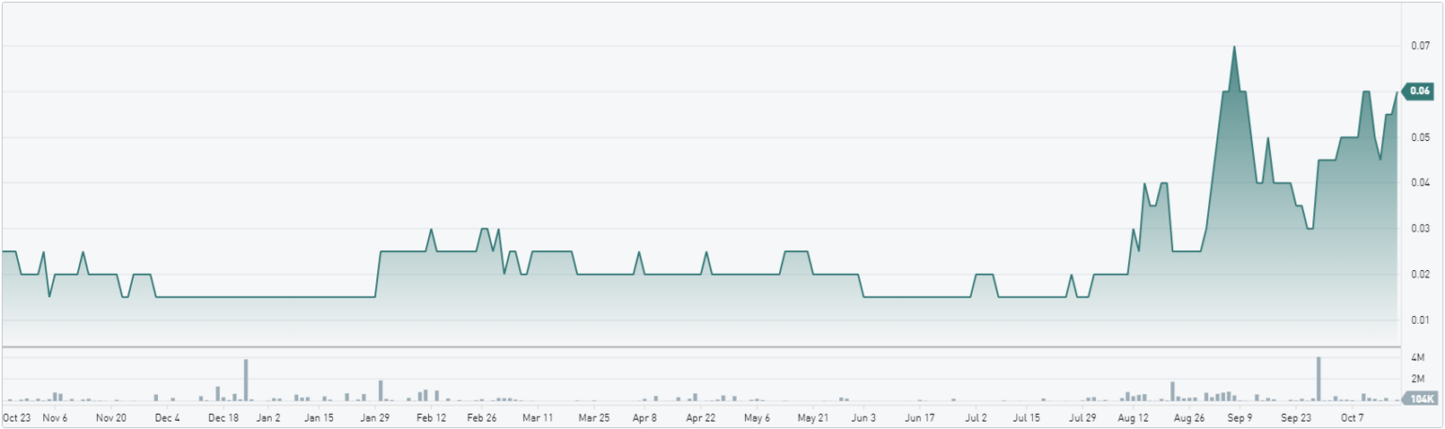Click the 0.04 price axis label
The image size is (1445, 429).
[x=1420, y=183]
